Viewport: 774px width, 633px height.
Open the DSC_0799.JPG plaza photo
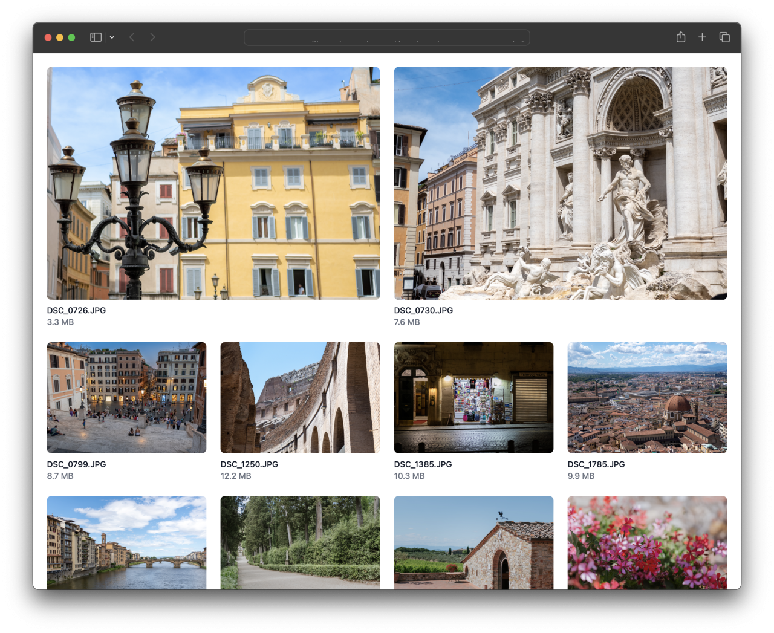(126, 398)
